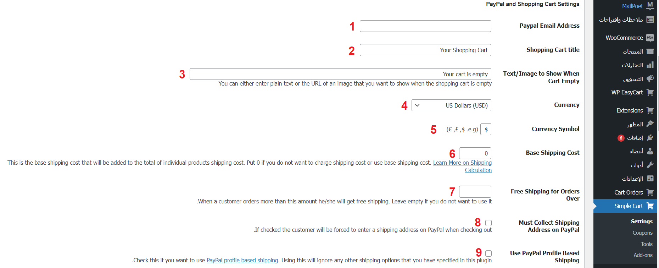Open the PayPal profile based shipping link

tap(242, 261)
